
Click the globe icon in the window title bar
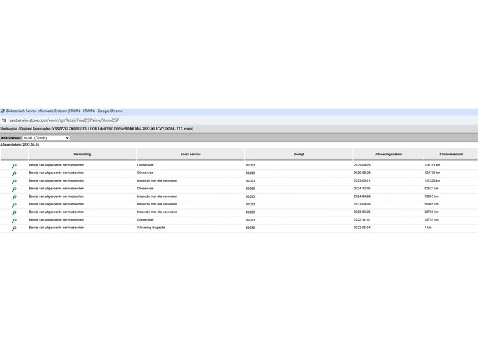[3, 111]
